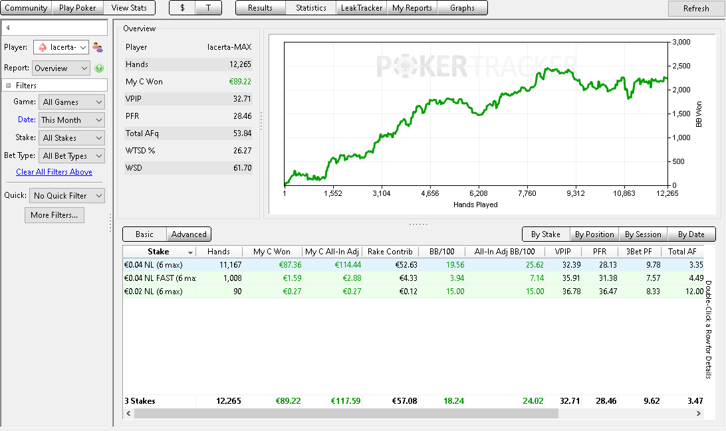Click the green report help icon

(98, 68)
